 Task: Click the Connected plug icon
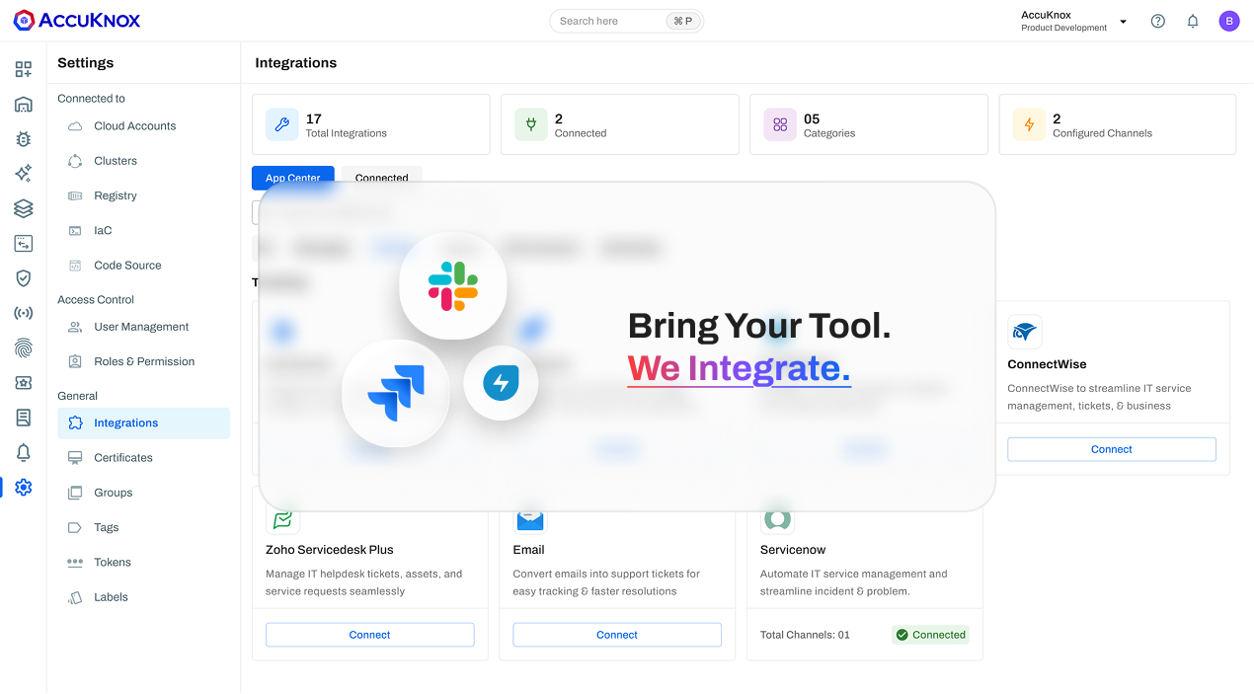coord(531,124)
